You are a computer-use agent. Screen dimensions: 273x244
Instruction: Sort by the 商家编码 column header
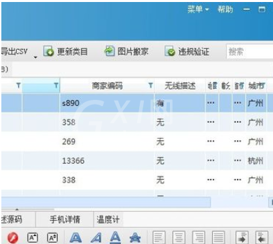[107, 86]
